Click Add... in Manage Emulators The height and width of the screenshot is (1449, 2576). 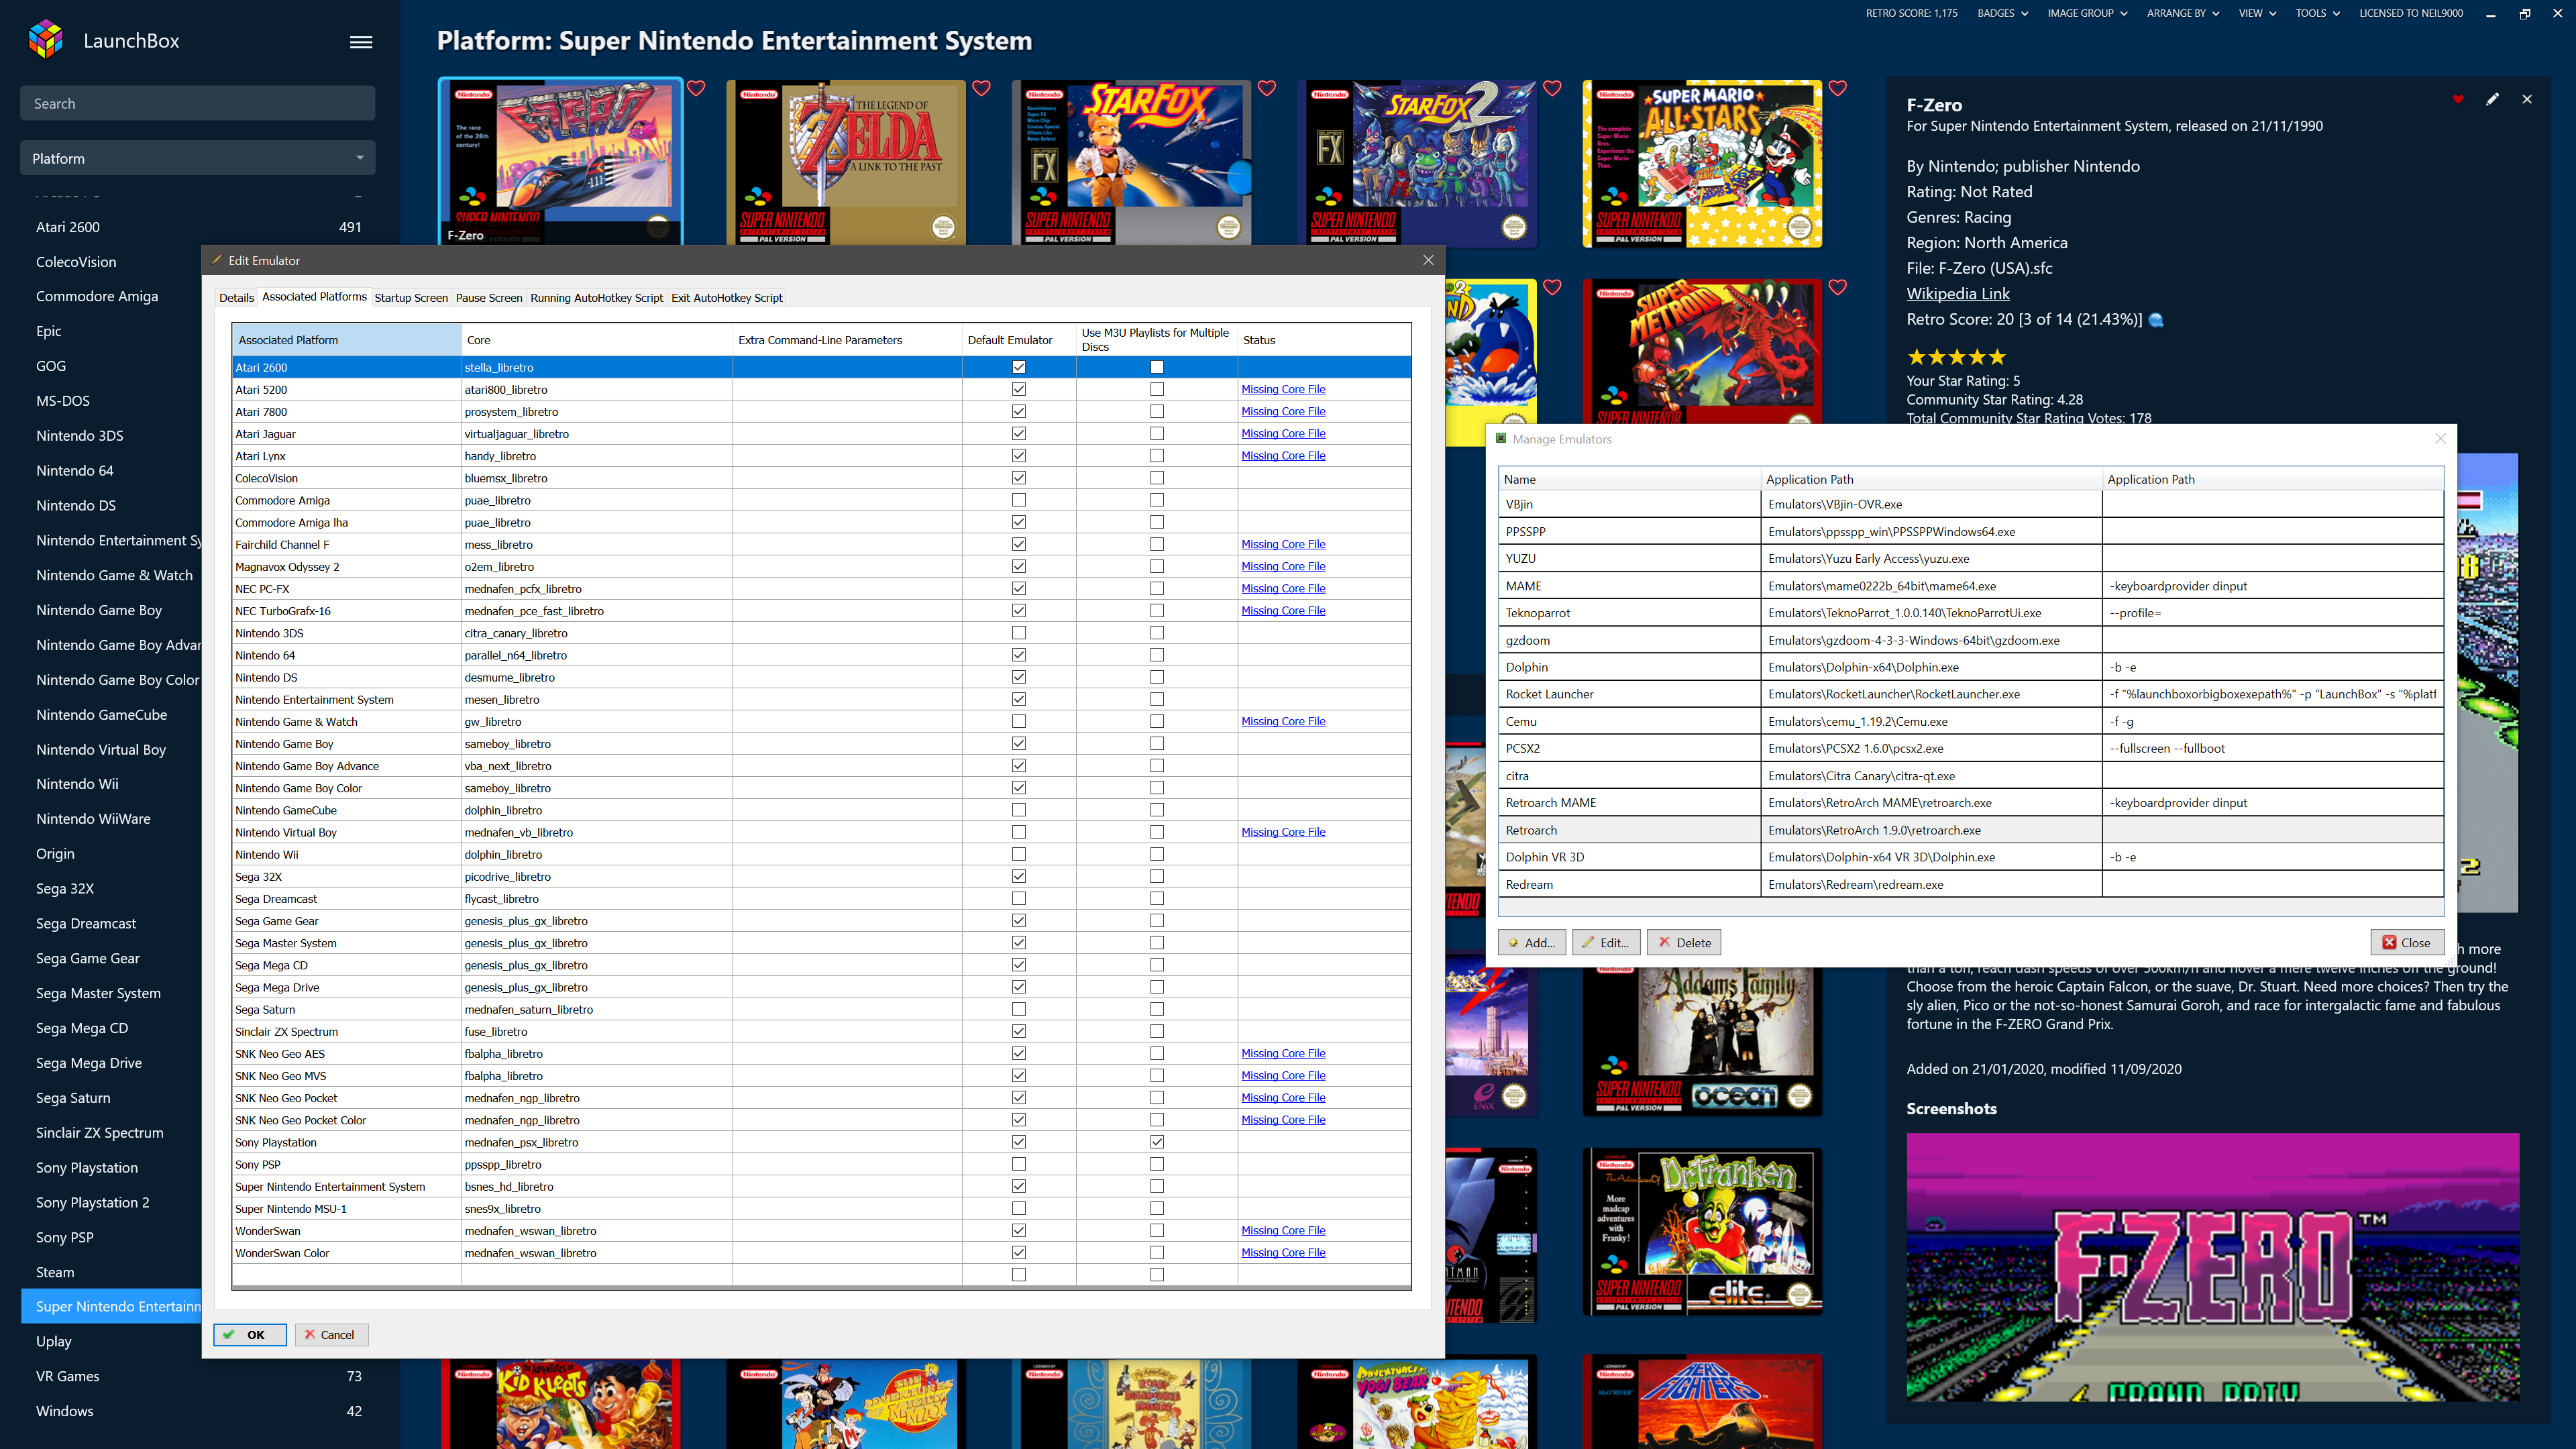pyautogui.click(x=1531, y=942)
